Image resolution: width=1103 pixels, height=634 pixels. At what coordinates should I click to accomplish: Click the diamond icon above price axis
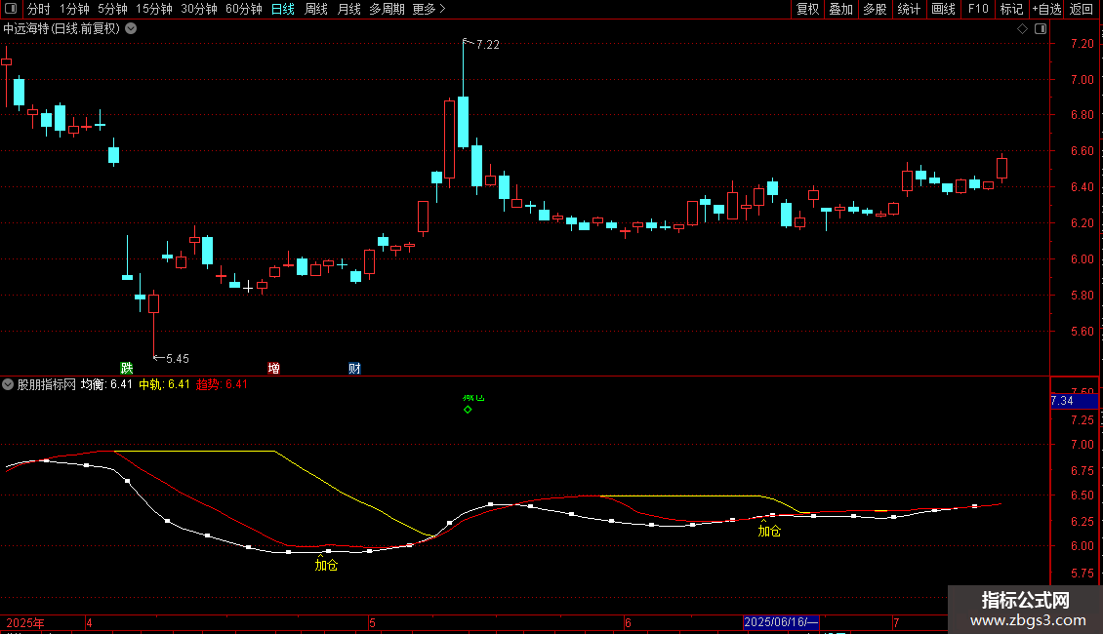click(1022, 29)
